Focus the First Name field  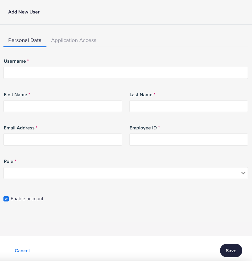coord(63,106)
